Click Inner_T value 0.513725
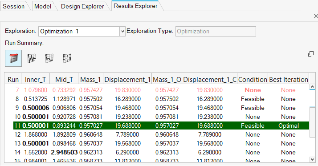Viewport: 318px width, 166px height. [x=36, y=99]
